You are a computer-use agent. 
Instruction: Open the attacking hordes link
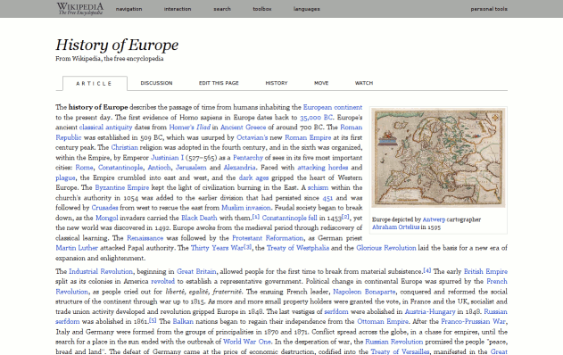click(x=322, y=168)
